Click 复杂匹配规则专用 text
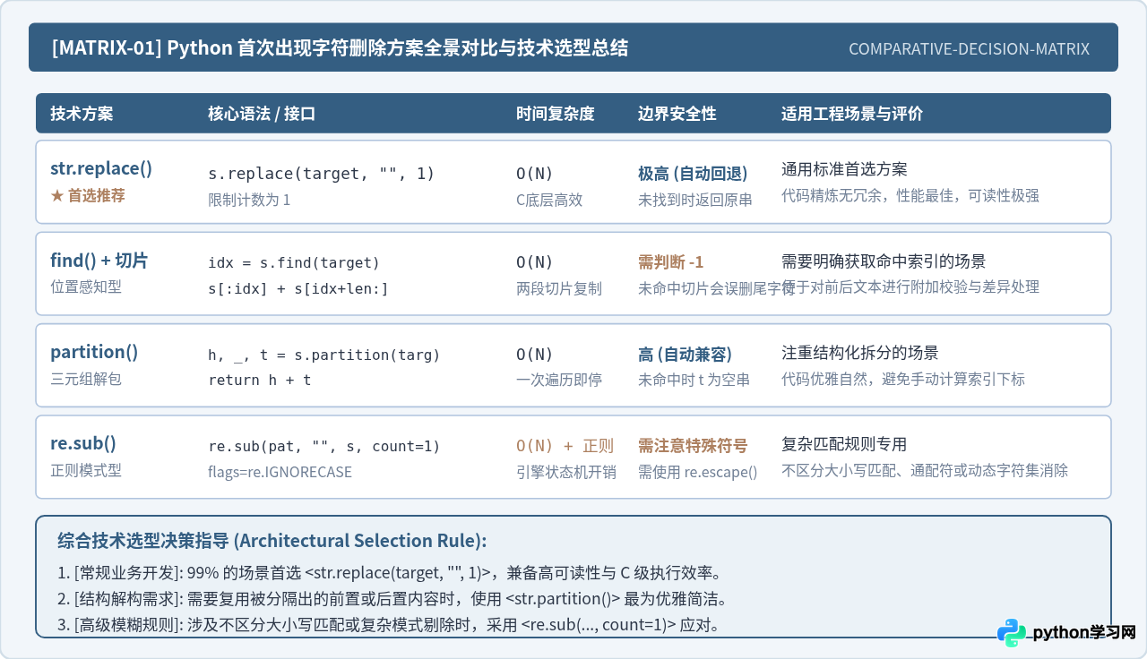This screenshot has width=1147, height=659. pos(845,444)
